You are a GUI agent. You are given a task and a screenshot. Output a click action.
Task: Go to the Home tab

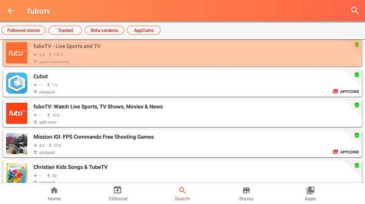pyautogui.click(x=54, y=194)
